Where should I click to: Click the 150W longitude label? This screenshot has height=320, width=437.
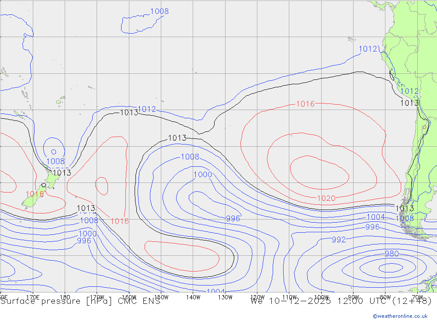[161, 297]
